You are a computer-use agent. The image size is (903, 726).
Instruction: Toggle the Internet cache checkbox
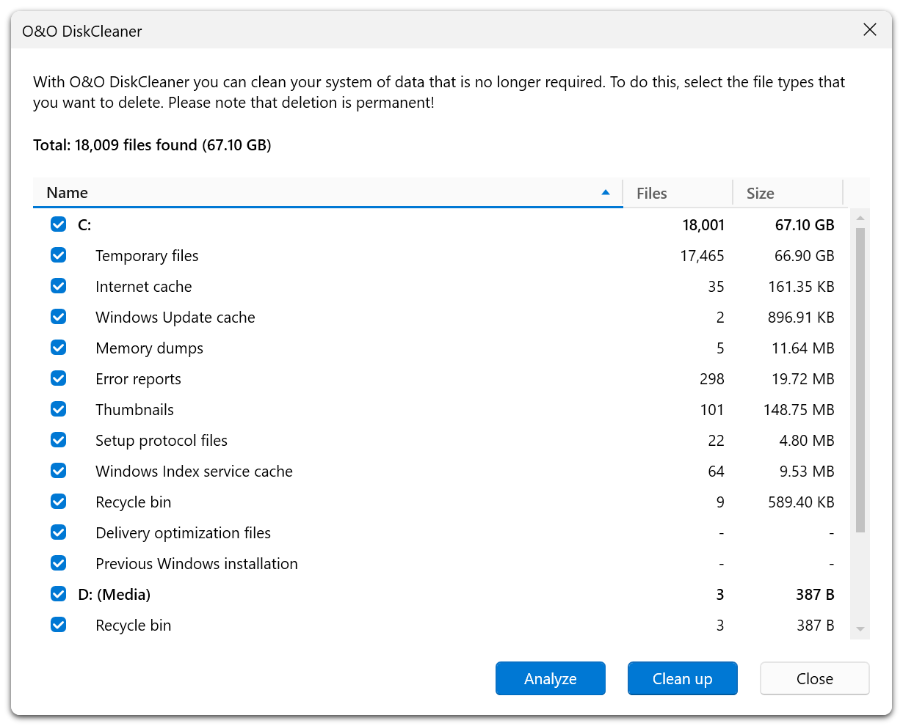tap(58, 286)
